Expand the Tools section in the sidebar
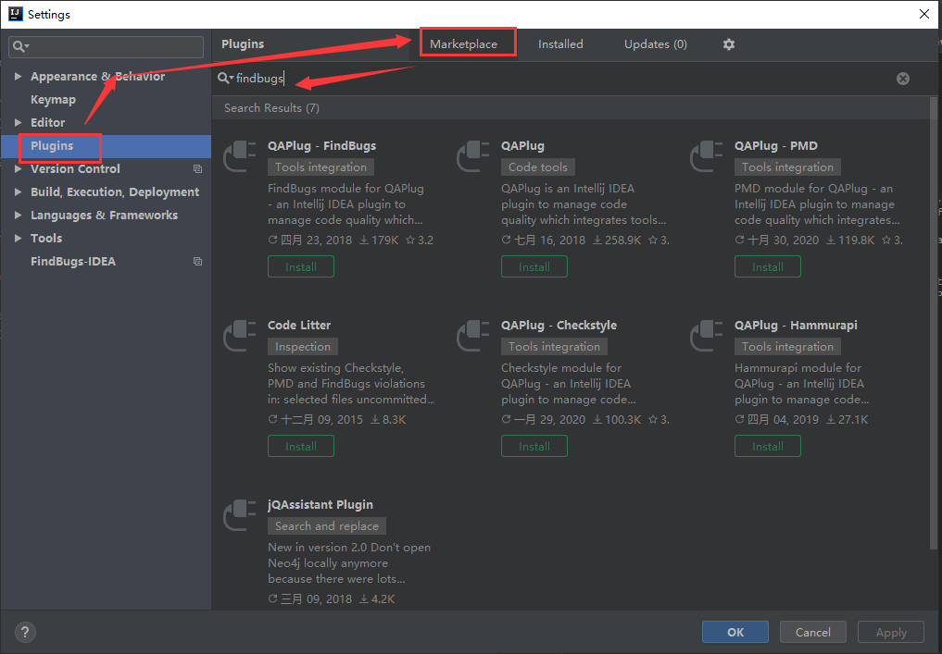The width and height of the screenshot is (942, 654). click(18, 238)
